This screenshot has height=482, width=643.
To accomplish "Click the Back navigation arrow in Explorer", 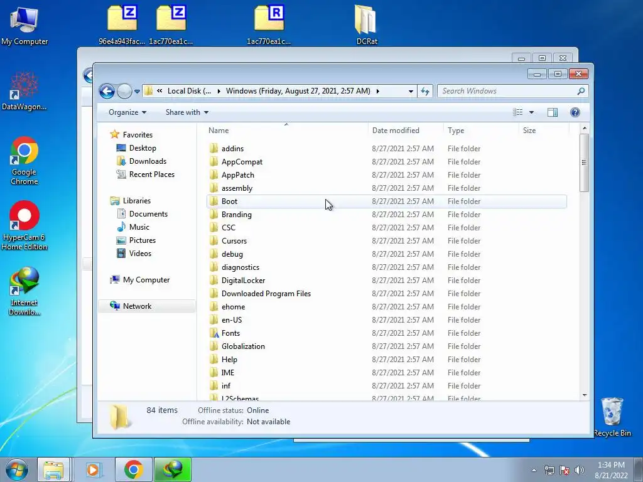I will 107,91.
